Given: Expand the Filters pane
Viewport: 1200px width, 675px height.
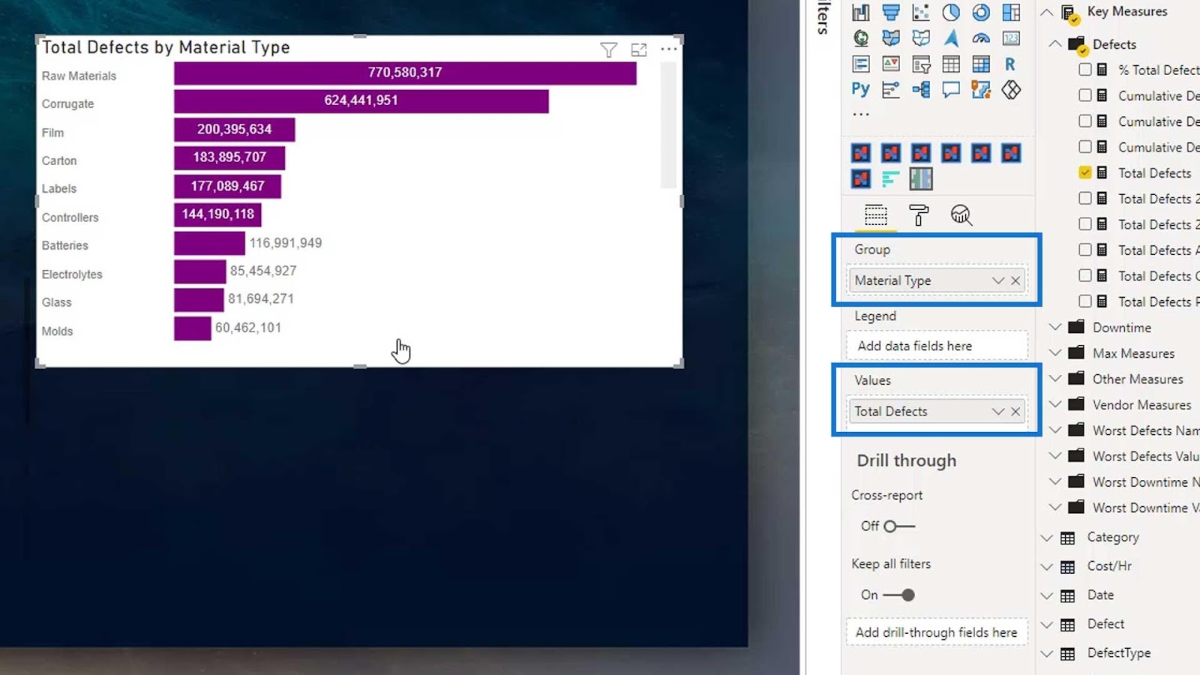Looking at the screenshot, I should pos(823,16).
